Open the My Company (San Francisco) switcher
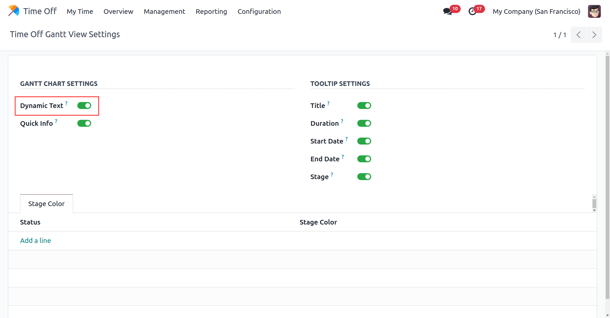This screenshot has height=318, width=610. point(536,12)
